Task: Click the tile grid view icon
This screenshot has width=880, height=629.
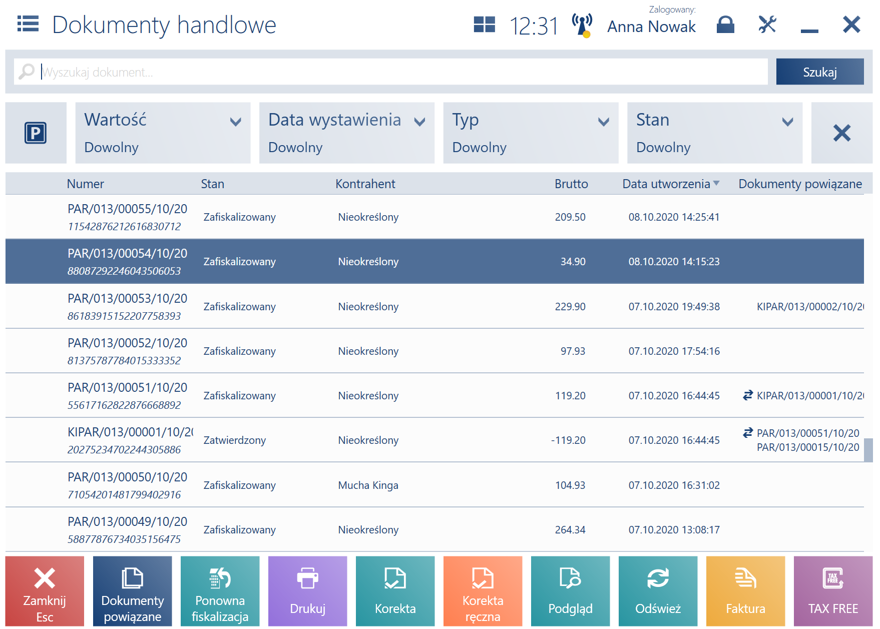Action: pyautogui.click(x=484, y=24)
